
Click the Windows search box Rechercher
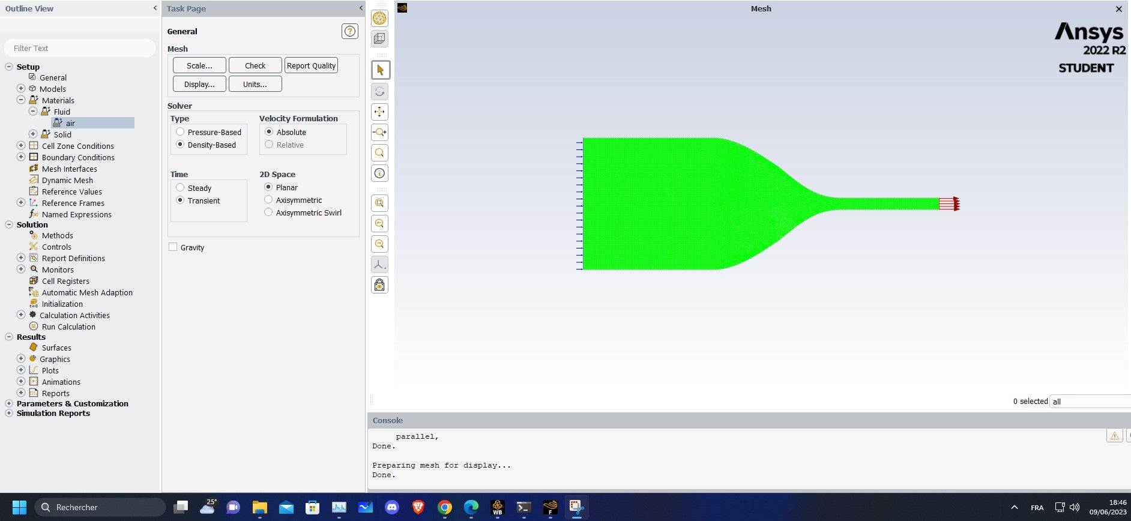100,507
